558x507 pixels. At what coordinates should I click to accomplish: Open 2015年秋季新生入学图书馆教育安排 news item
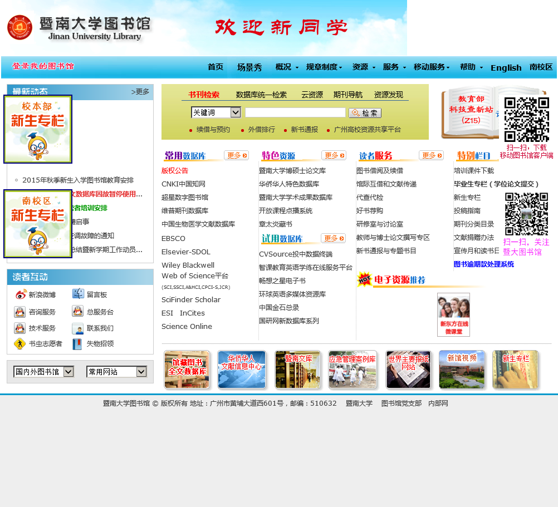point(78,180)
